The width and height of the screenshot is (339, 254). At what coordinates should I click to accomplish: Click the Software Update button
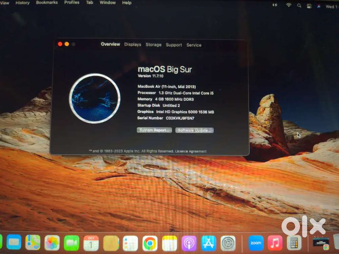tap(194, 130)
